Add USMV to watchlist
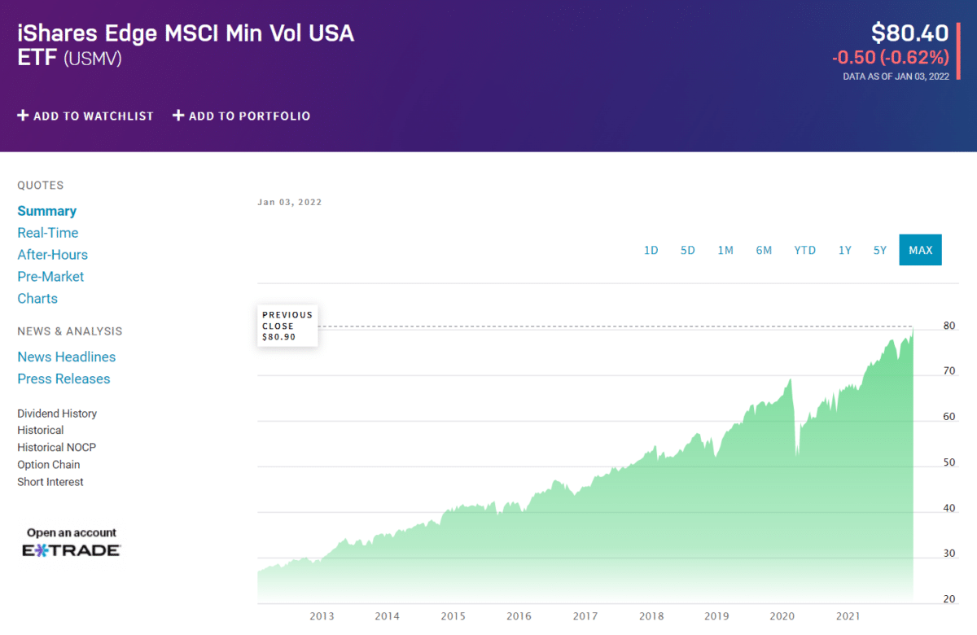977x635 pixels. tap(85, 116)
